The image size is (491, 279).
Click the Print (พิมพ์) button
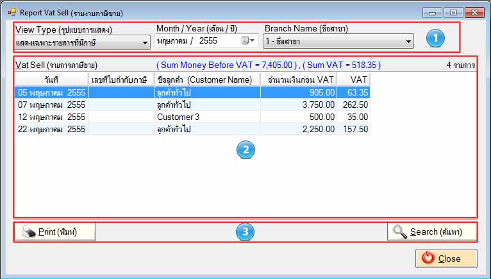coord(55,232)
